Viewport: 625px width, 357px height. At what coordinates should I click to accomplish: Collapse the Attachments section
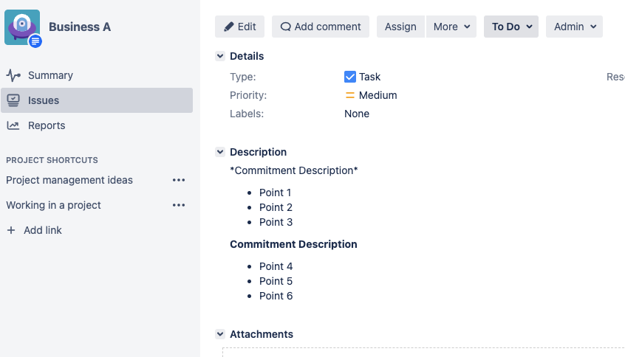click(x=220, y=334)
